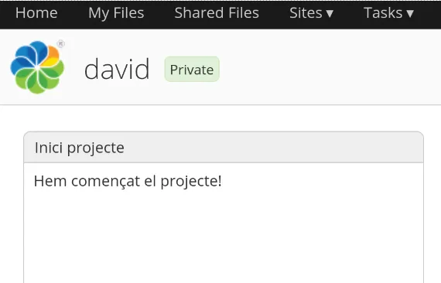Expand the Sites dropdown menu
This screenshot has width=441, height=283.
click(311, 13)
